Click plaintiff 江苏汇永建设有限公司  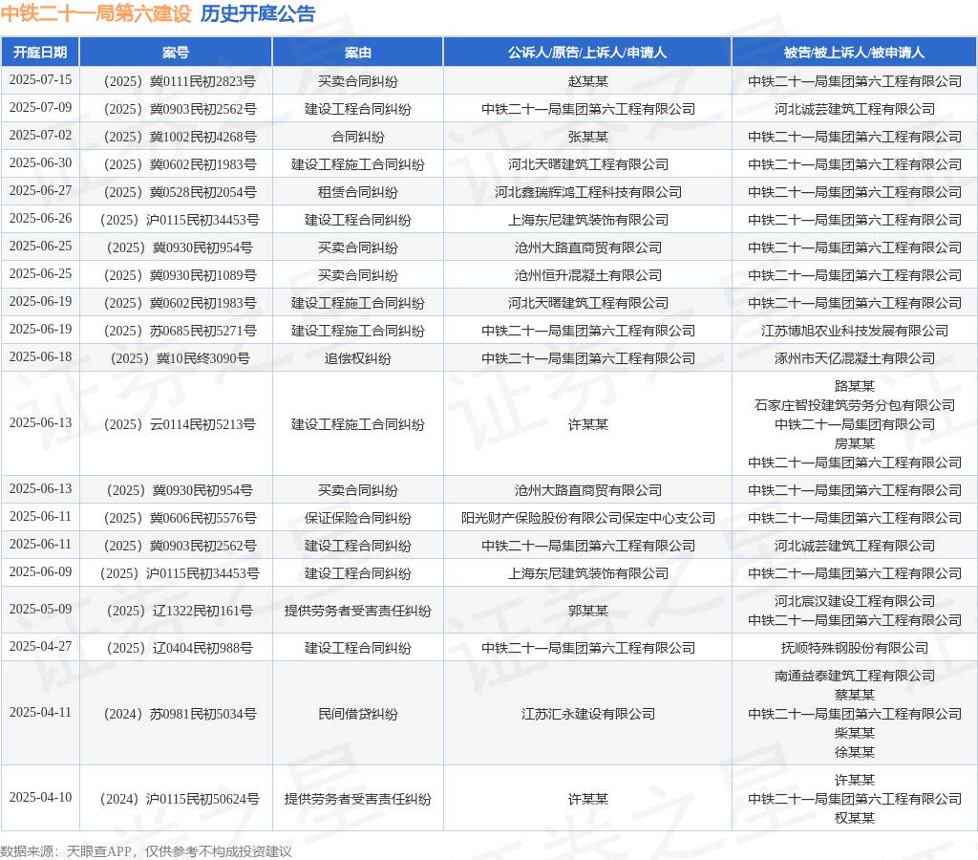click(587, 714)
